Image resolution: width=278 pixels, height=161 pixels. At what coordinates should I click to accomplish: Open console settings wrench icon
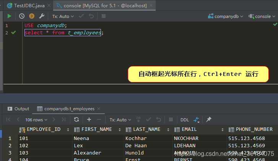42,16
